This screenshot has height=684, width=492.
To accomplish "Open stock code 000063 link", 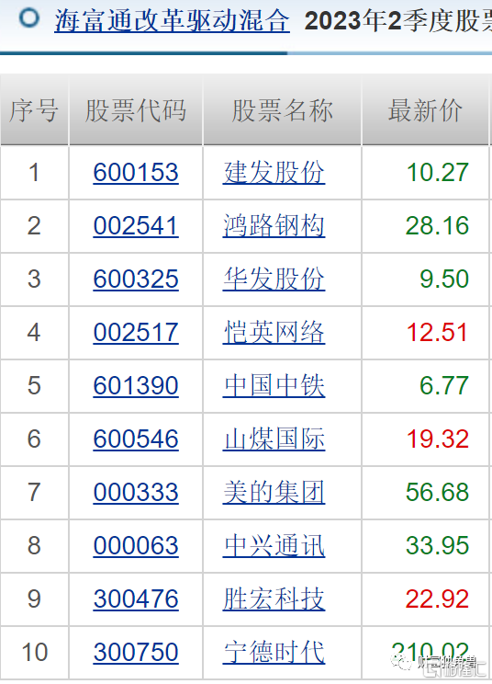I will (x=136, y=546).
